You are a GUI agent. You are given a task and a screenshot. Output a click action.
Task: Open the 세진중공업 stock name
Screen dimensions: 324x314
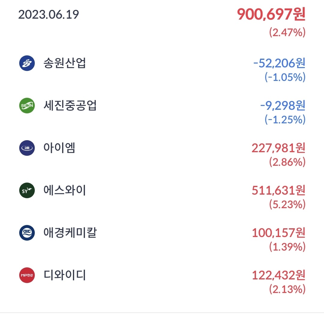tap(70, 106)
